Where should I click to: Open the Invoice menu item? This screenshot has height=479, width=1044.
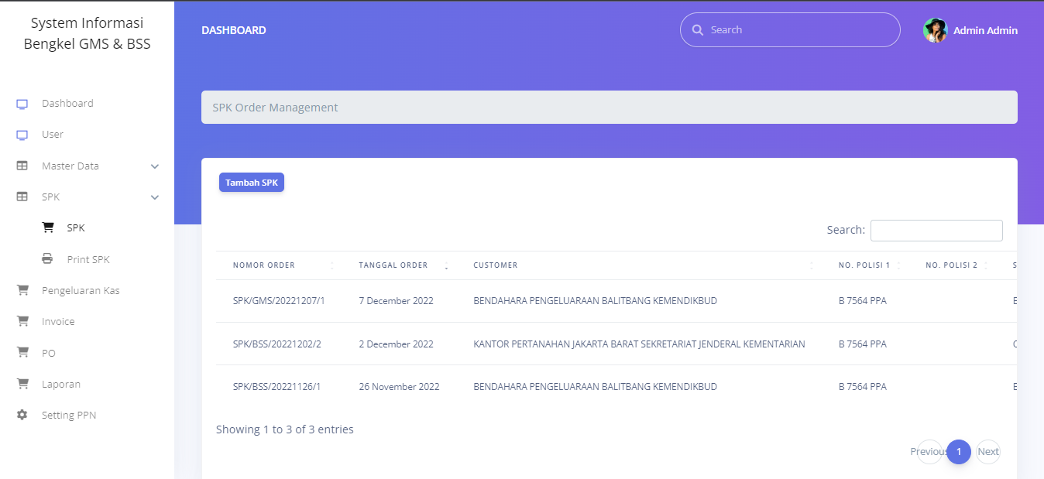(x=58, y=322)
